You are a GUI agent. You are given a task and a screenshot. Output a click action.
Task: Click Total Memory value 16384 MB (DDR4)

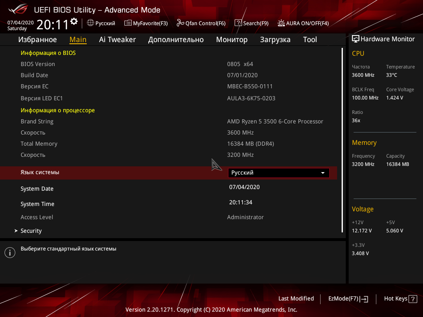[x=251, y=144]
